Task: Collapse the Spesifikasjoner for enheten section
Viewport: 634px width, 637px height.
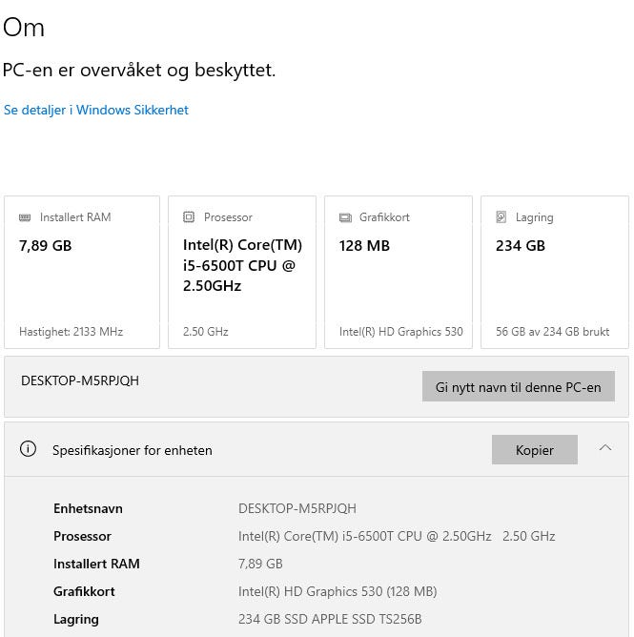Action: point(605,448)
